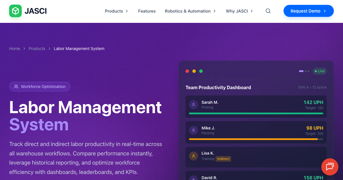Click Mike J. avatar icon
This screenshot has width=343, height=180.
194,130
